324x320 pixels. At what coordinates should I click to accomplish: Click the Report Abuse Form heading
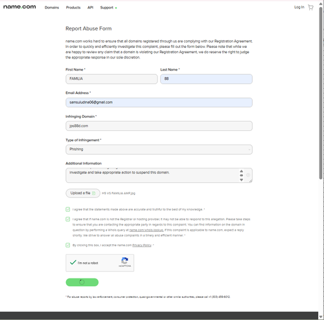click(89, 29)
